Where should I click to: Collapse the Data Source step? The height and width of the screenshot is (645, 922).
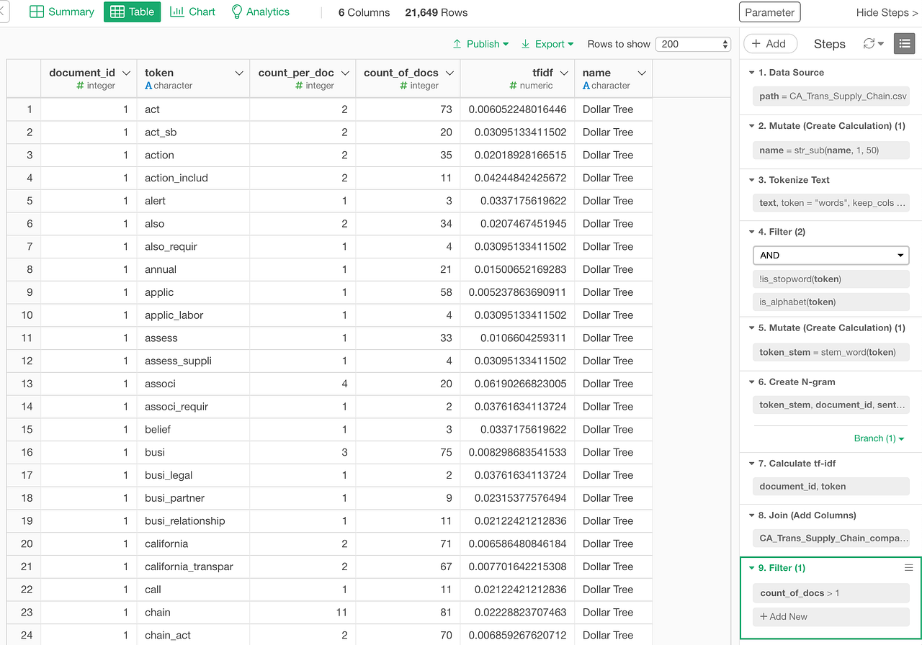[x=751, y=72]
